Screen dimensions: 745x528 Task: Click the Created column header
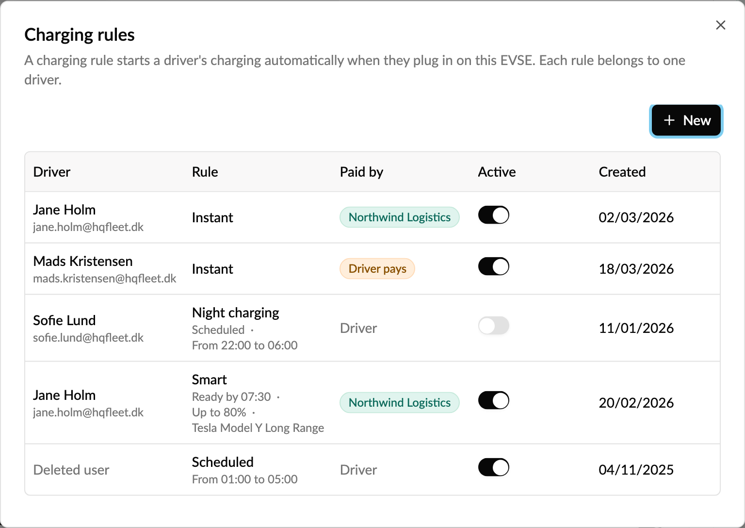pyautogui.click(x=622, y=172)
